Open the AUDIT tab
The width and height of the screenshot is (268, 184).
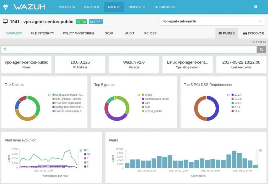(130, 33)
